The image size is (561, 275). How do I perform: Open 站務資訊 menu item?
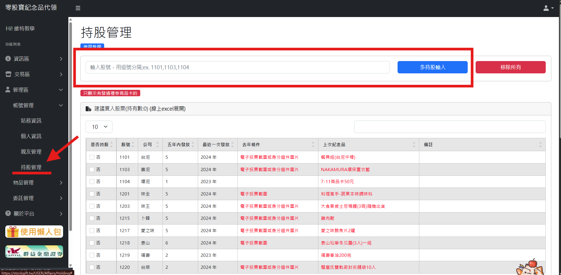[x=31, y=121]
